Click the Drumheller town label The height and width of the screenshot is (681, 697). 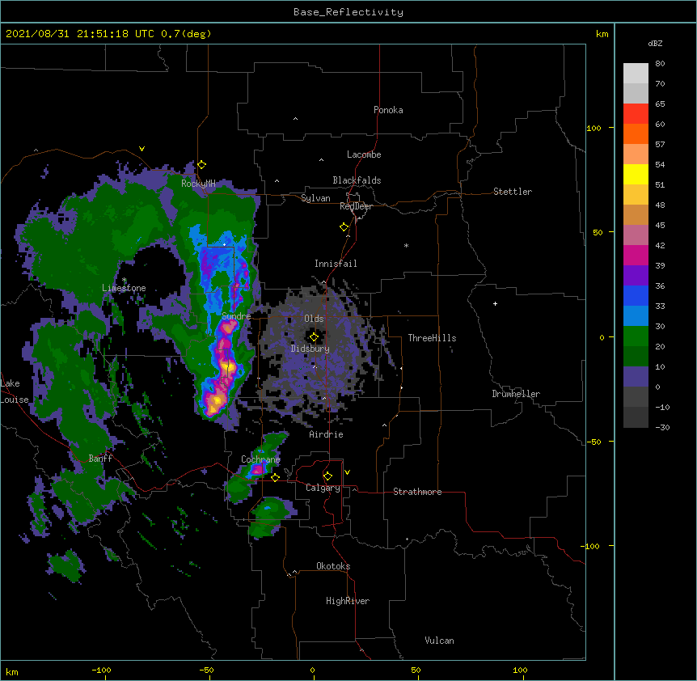click(x=516, y=394)
